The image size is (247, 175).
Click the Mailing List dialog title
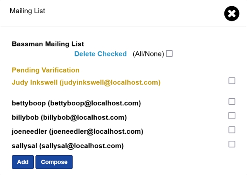click(28, 11)
